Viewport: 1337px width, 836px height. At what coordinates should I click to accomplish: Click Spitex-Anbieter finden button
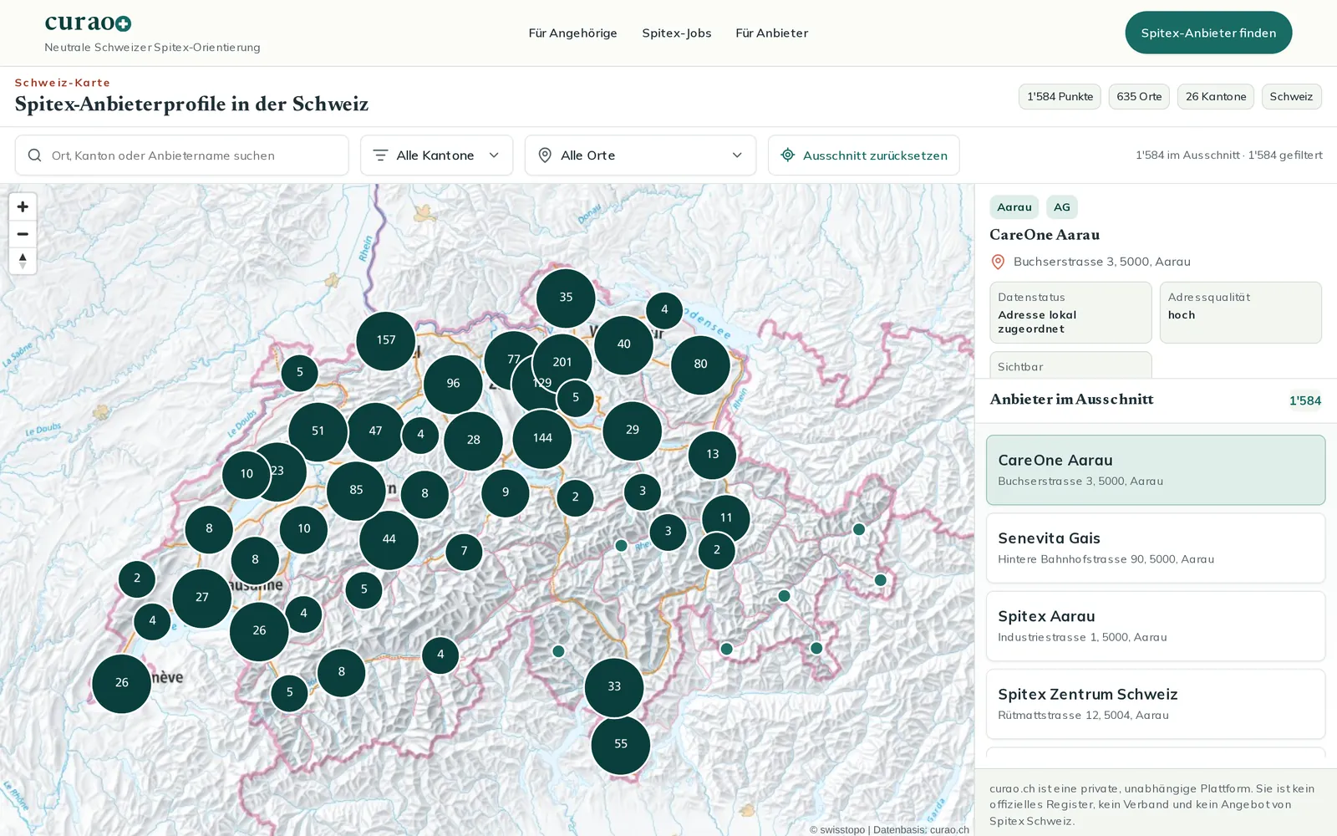pos(1208,33)
